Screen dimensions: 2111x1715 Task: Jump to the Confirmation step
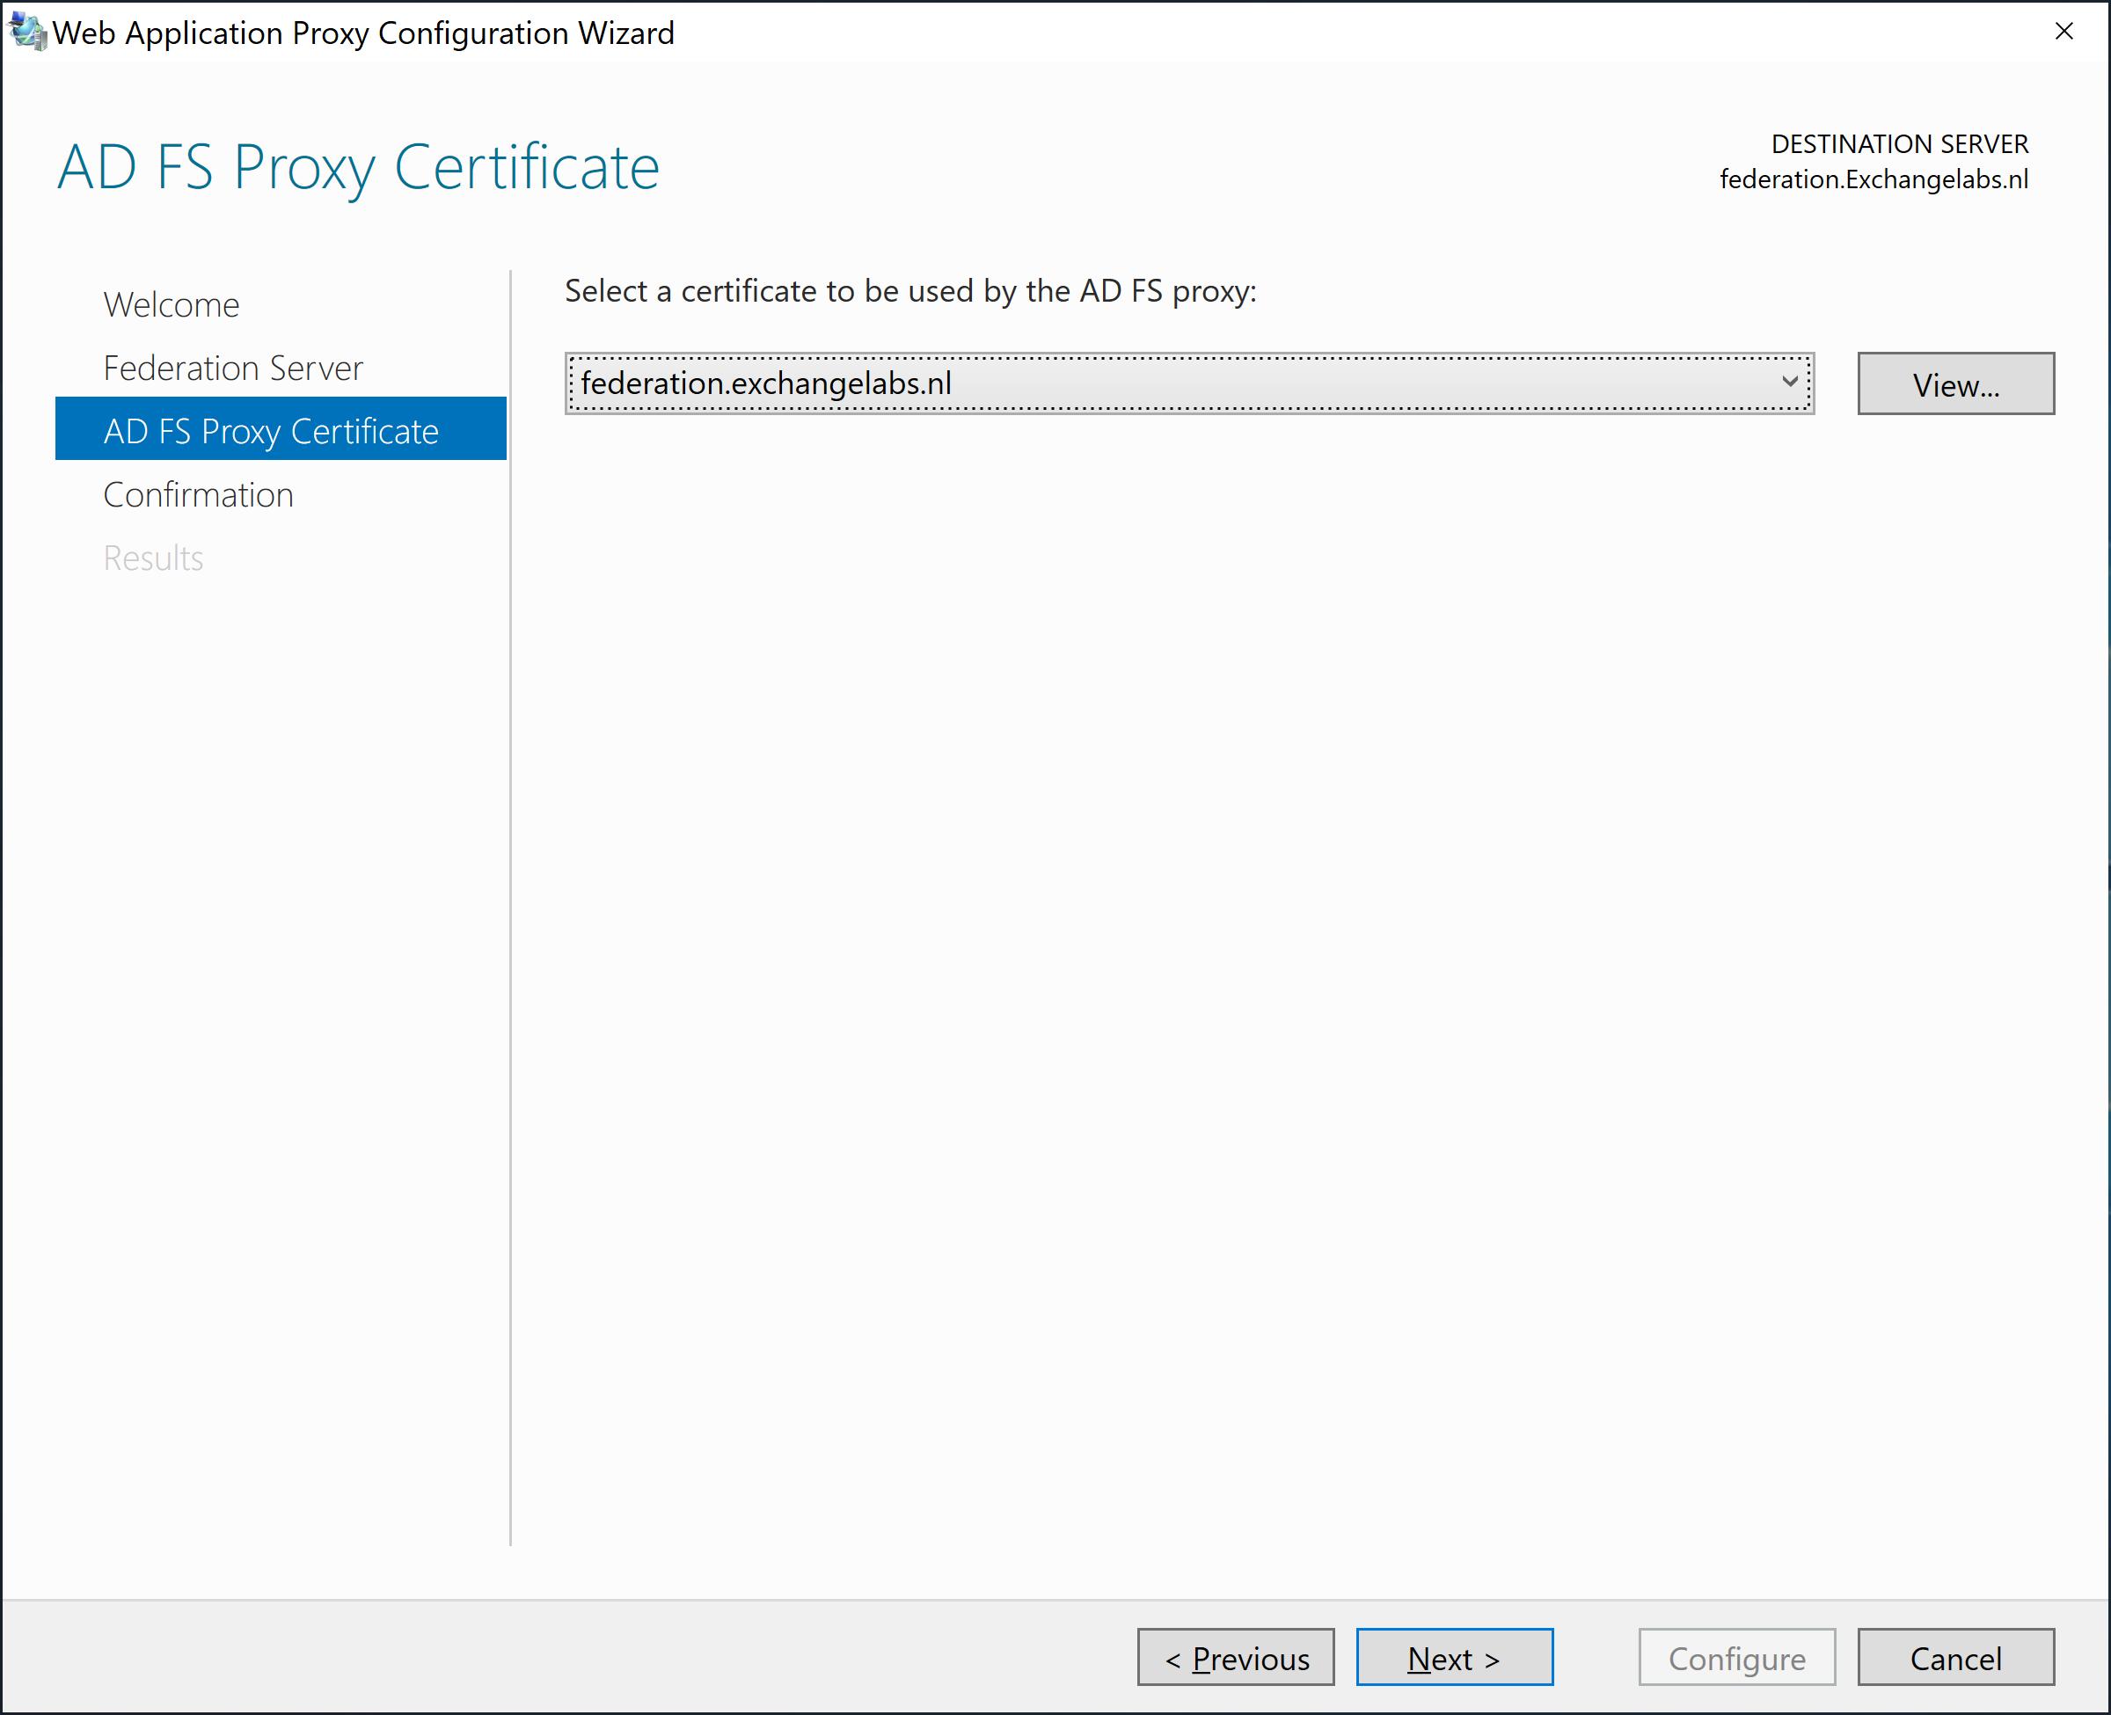[x=198, y=495]
